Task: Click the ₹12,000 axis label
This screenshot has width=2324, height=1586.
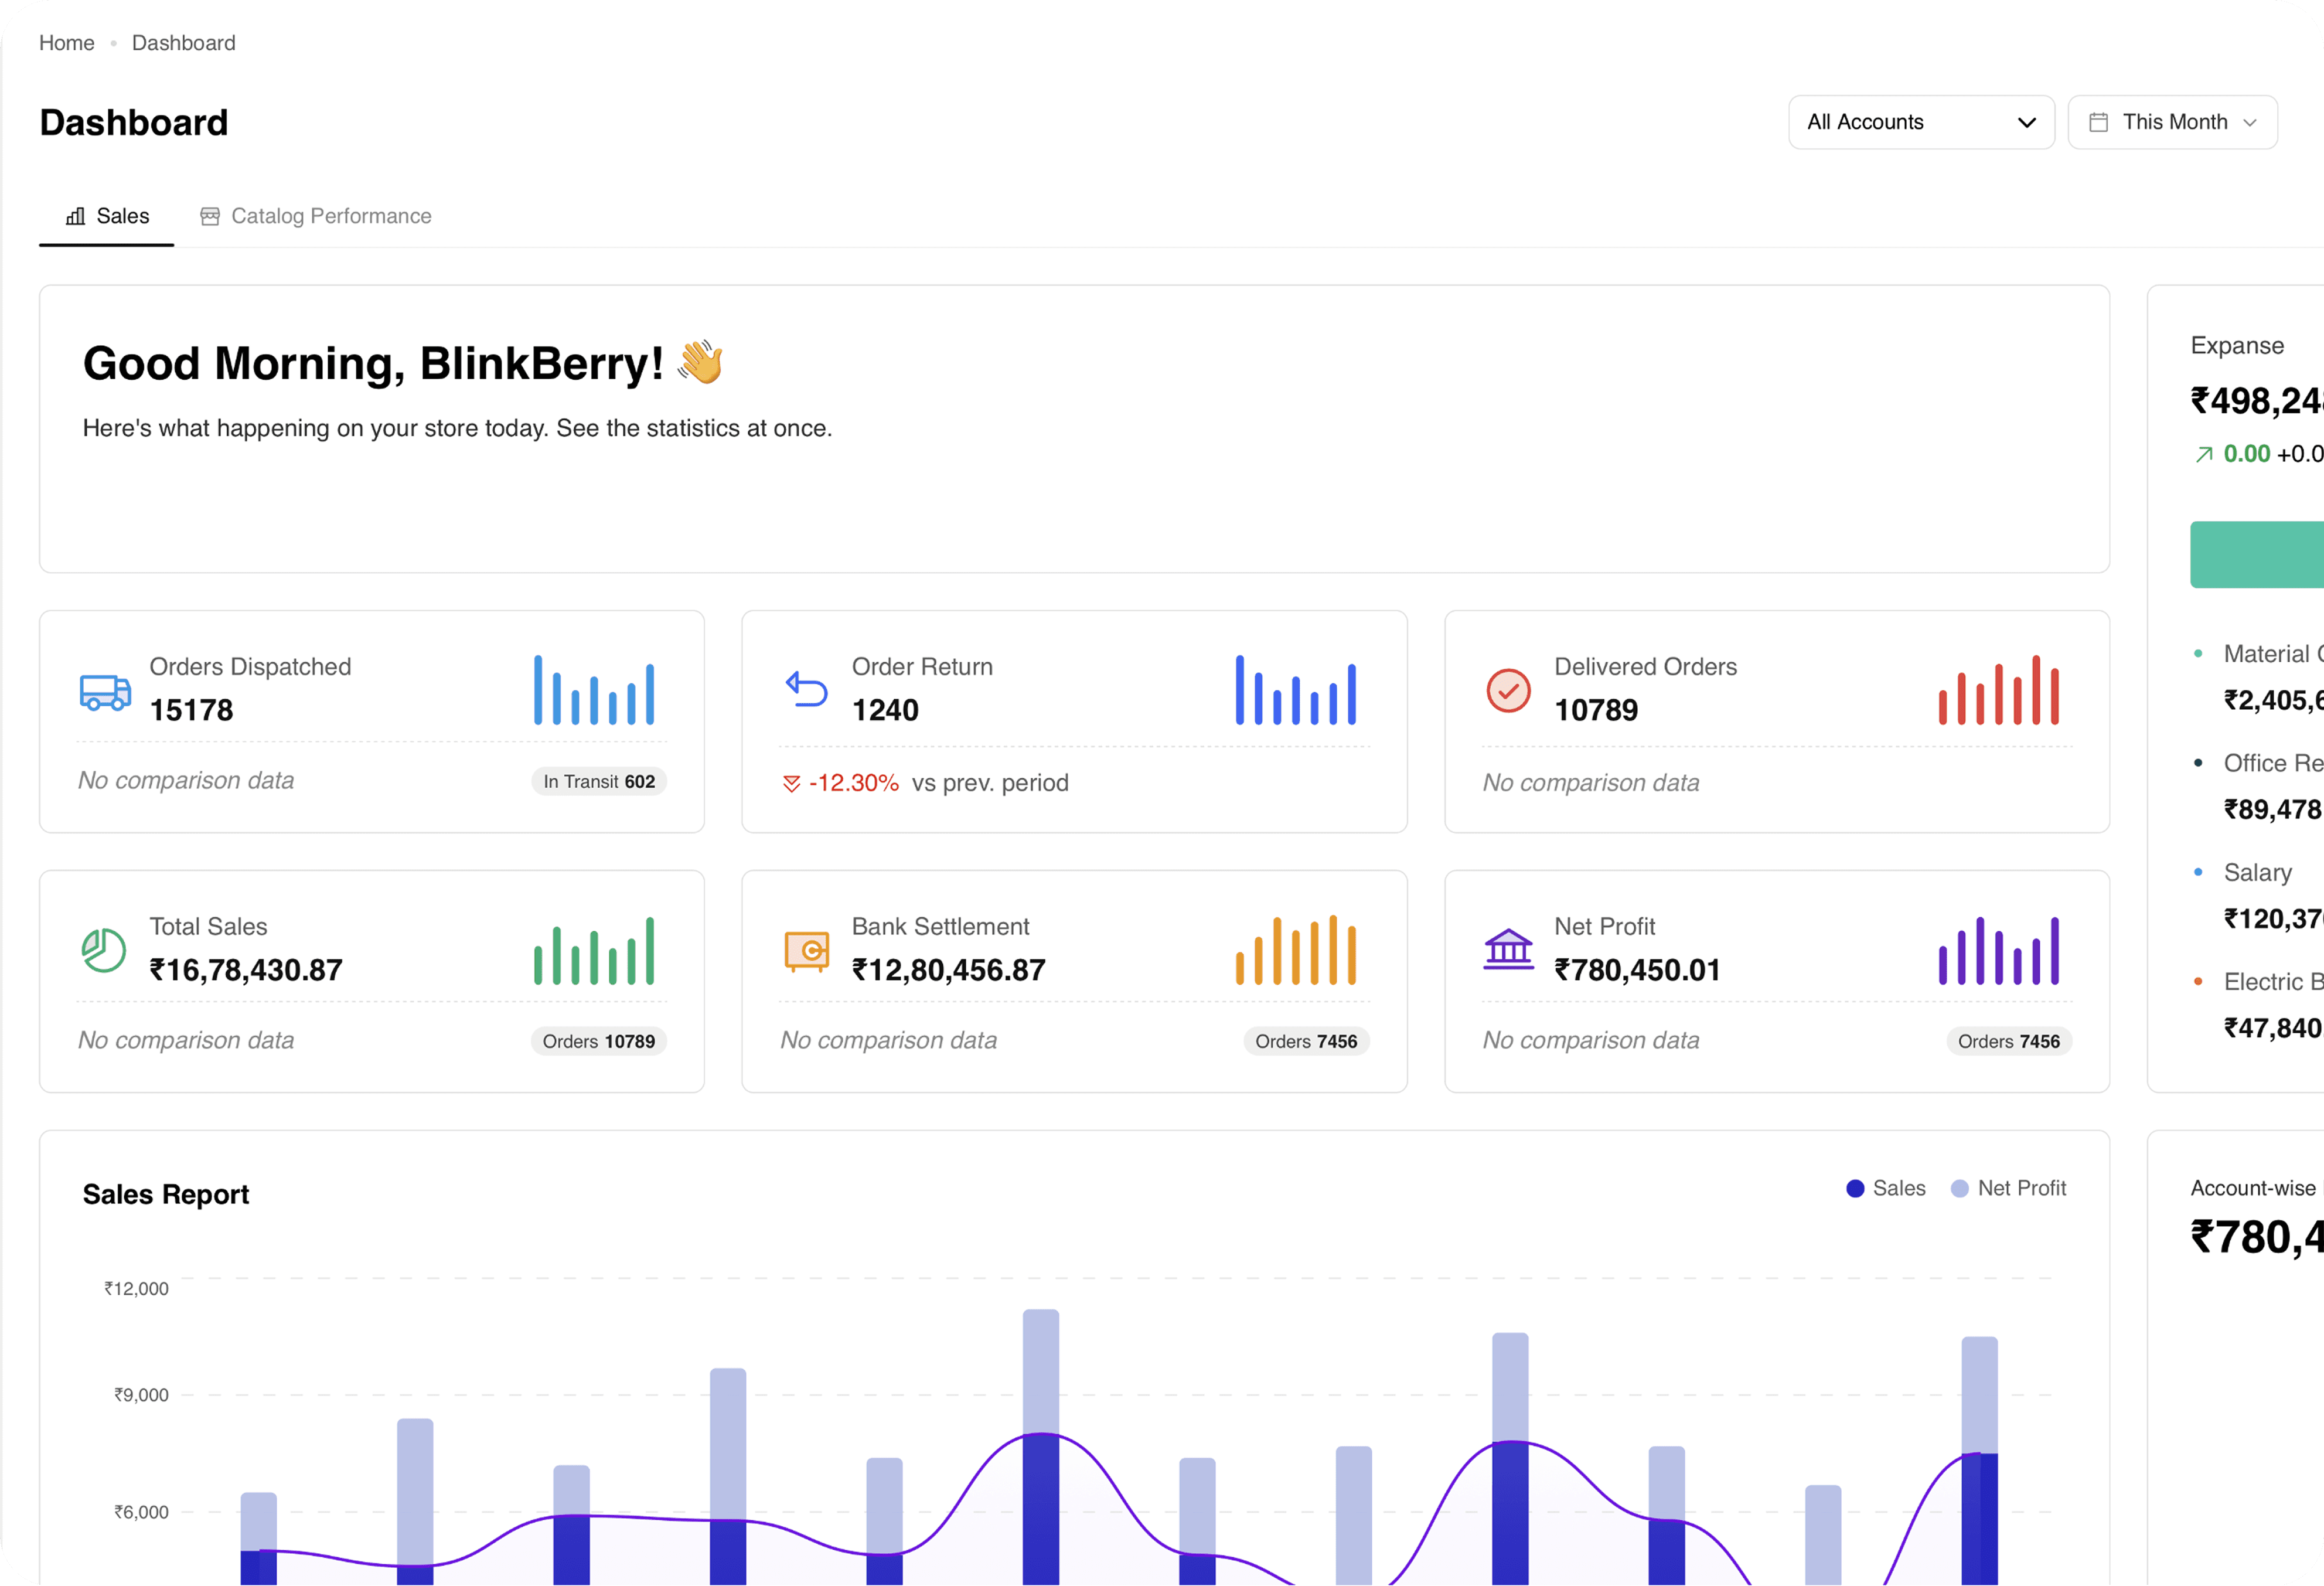Action: 137,1289
